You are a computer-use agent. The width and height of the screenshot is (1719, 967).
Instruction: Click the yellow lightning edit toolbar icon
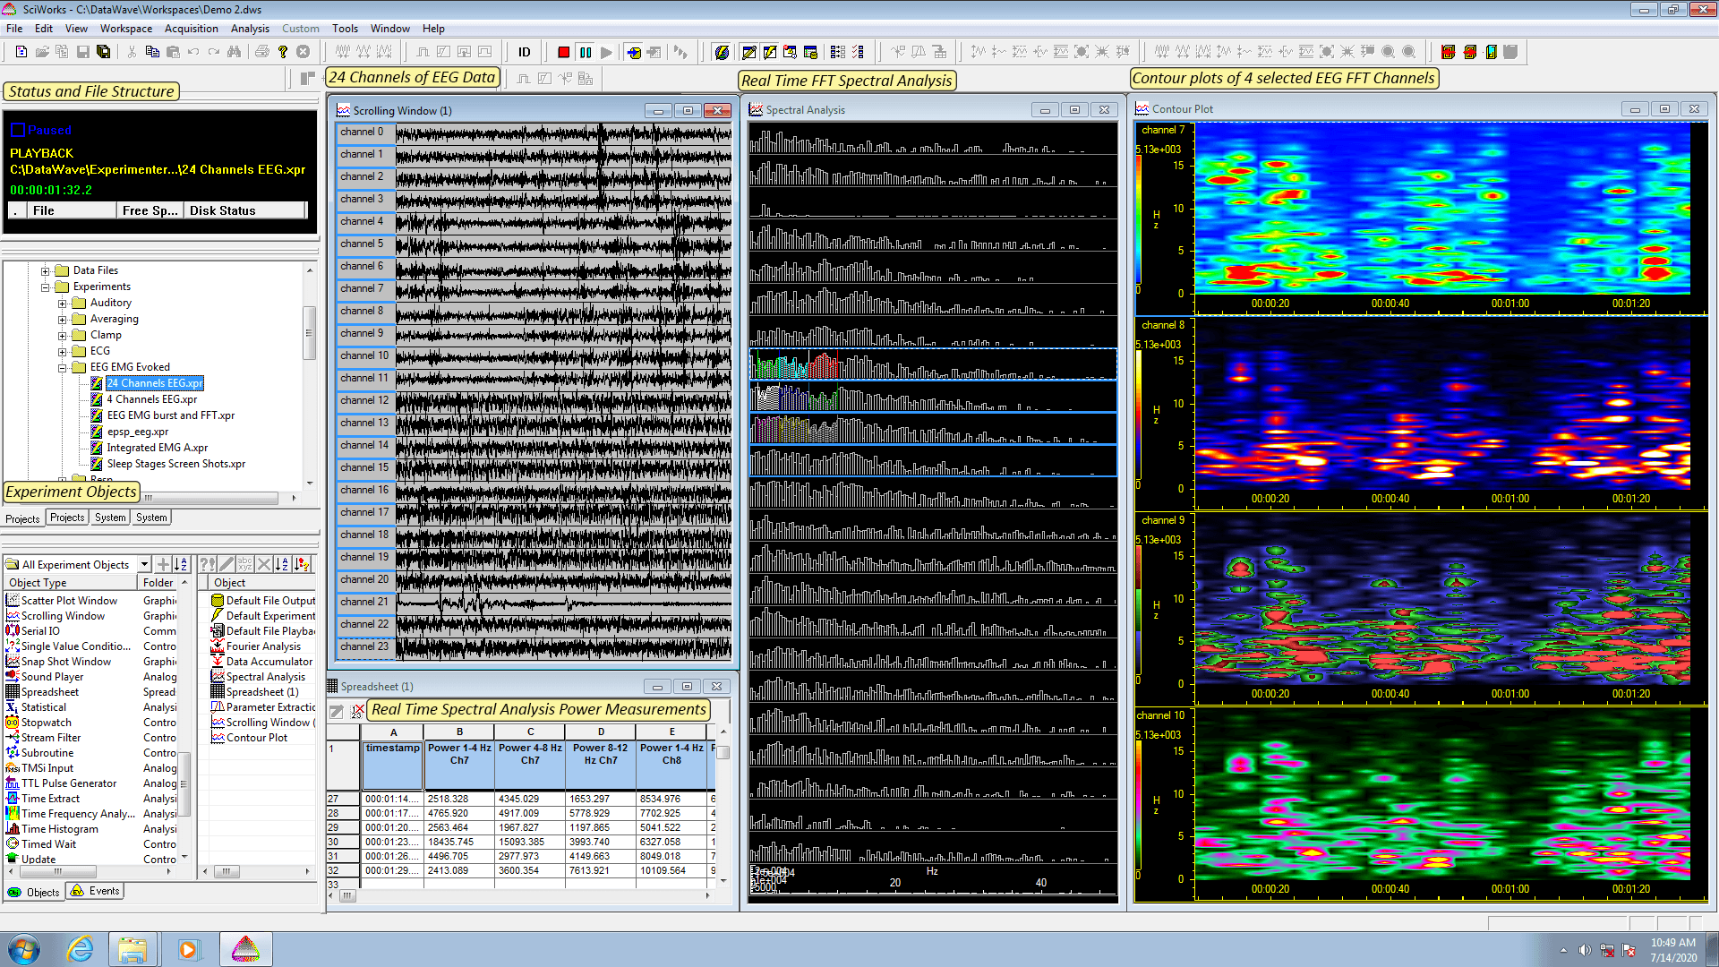tap(770, 52)
